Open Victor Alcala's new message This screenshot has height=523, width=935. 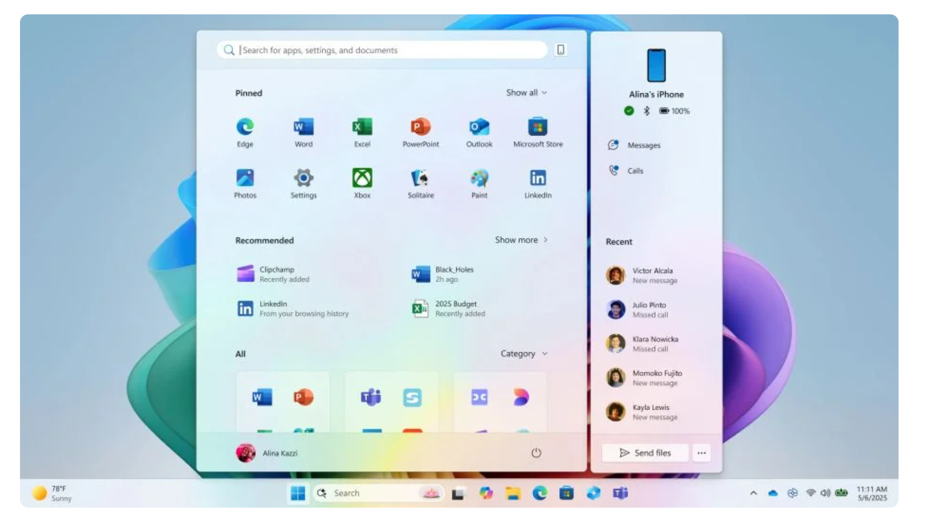[x=641, y=275]
